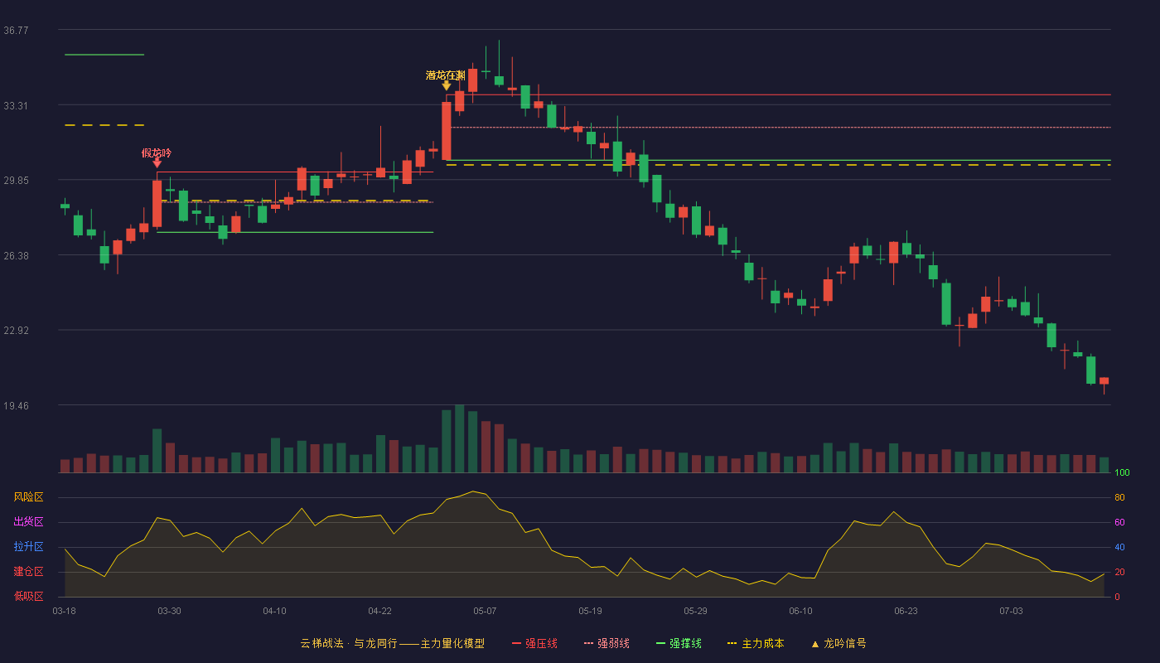Viewport: 1160px width, 663px height.
Task: Select the 出货区 zone label
Action: click(28, 522)
